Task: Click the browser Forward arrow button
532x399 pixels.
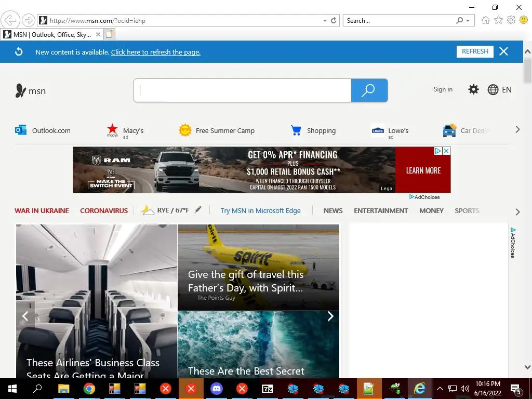Action: point(29,20)
